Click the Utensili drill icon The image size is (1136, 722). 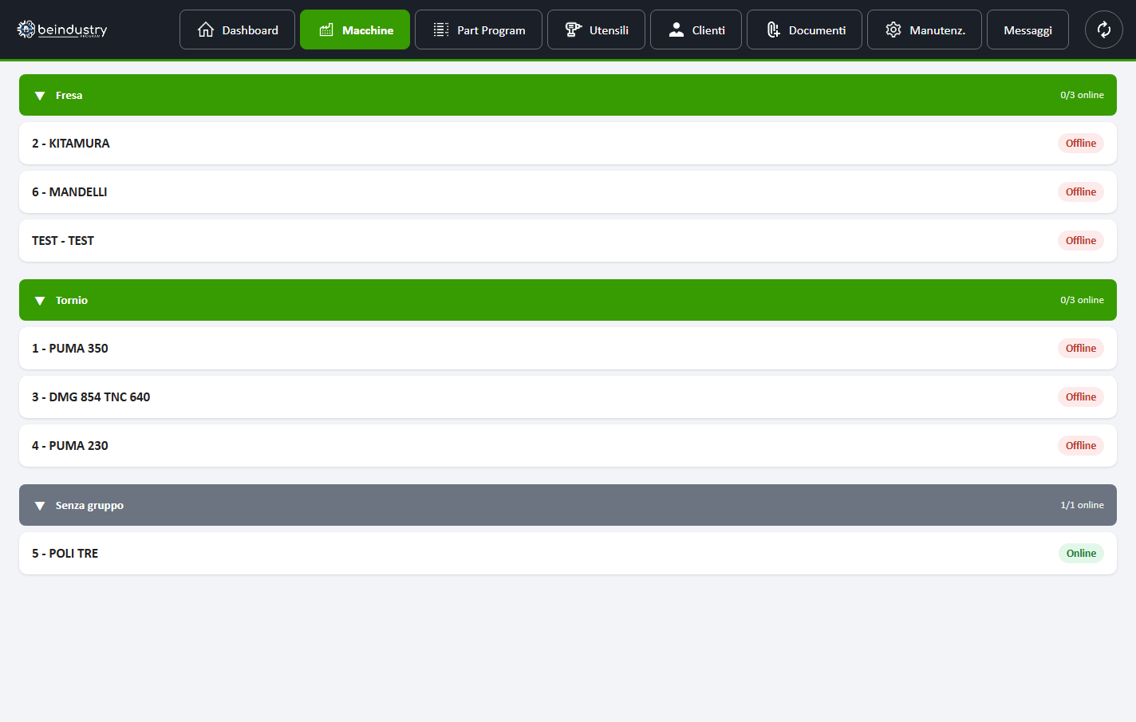(x=573, y=30)
